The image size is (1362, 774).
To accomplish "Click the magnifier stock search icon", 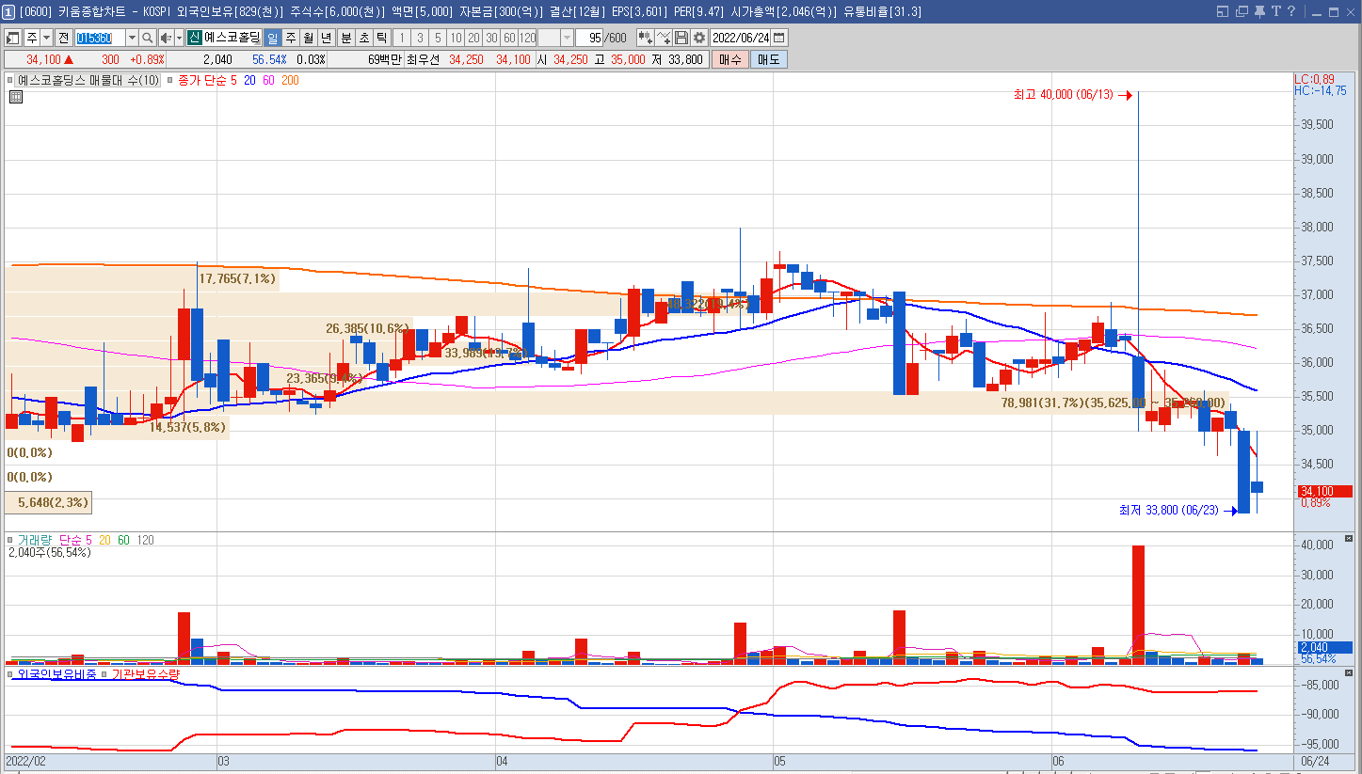I will [x=148, y=38].
